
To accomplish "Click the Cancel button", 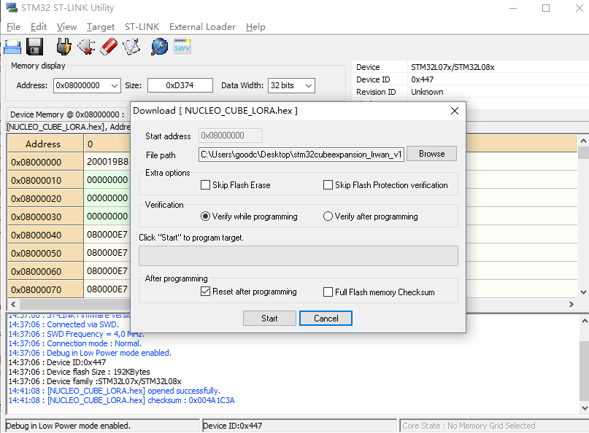I will (x=326, y=318).
